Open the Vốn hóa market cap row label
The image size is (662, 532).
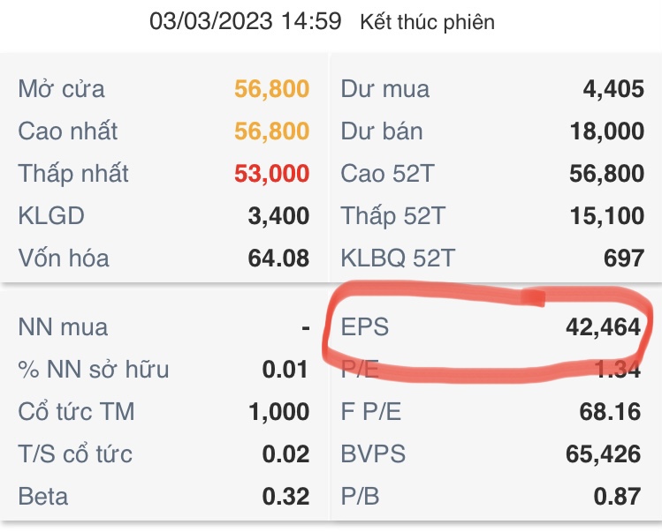click(x=64, y=259)
